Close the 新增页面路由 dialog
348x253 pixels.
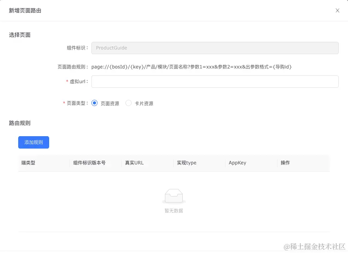coord(337,10)
